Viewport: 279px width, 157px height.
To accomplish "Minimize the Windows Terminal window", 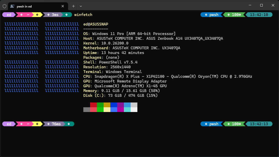I will 250,5.
